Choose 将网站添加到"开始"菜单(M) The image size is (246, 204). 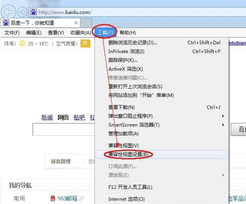click(162, 95)
